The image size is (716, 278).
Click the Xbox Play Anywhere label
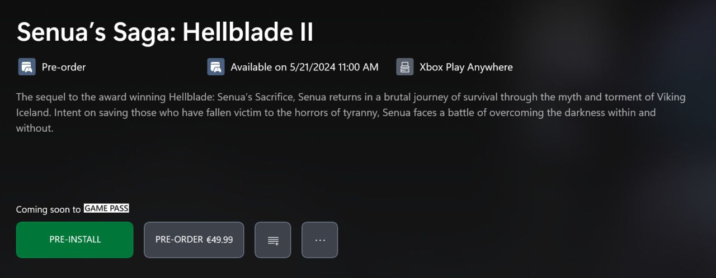(466, 67)
